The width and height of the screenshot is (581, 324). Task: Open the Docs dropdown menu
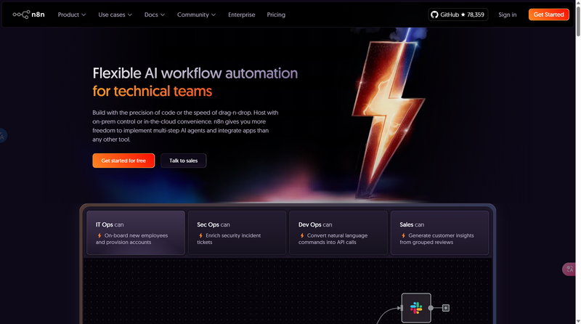point(155,15)
